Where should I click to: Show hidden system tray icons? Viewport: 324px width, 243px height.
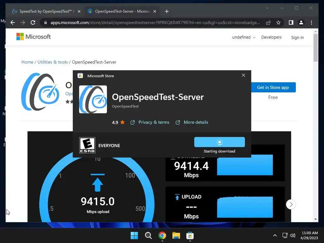pos(275,235)
